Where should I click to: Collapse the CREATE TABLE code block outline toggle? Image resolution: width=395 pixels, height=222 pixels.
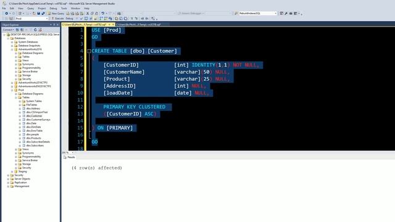tap(89, 51)
